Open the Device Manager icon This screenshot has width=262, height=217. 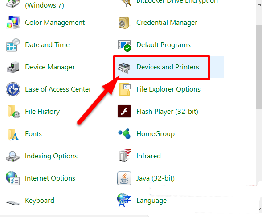tap(13, 67)
